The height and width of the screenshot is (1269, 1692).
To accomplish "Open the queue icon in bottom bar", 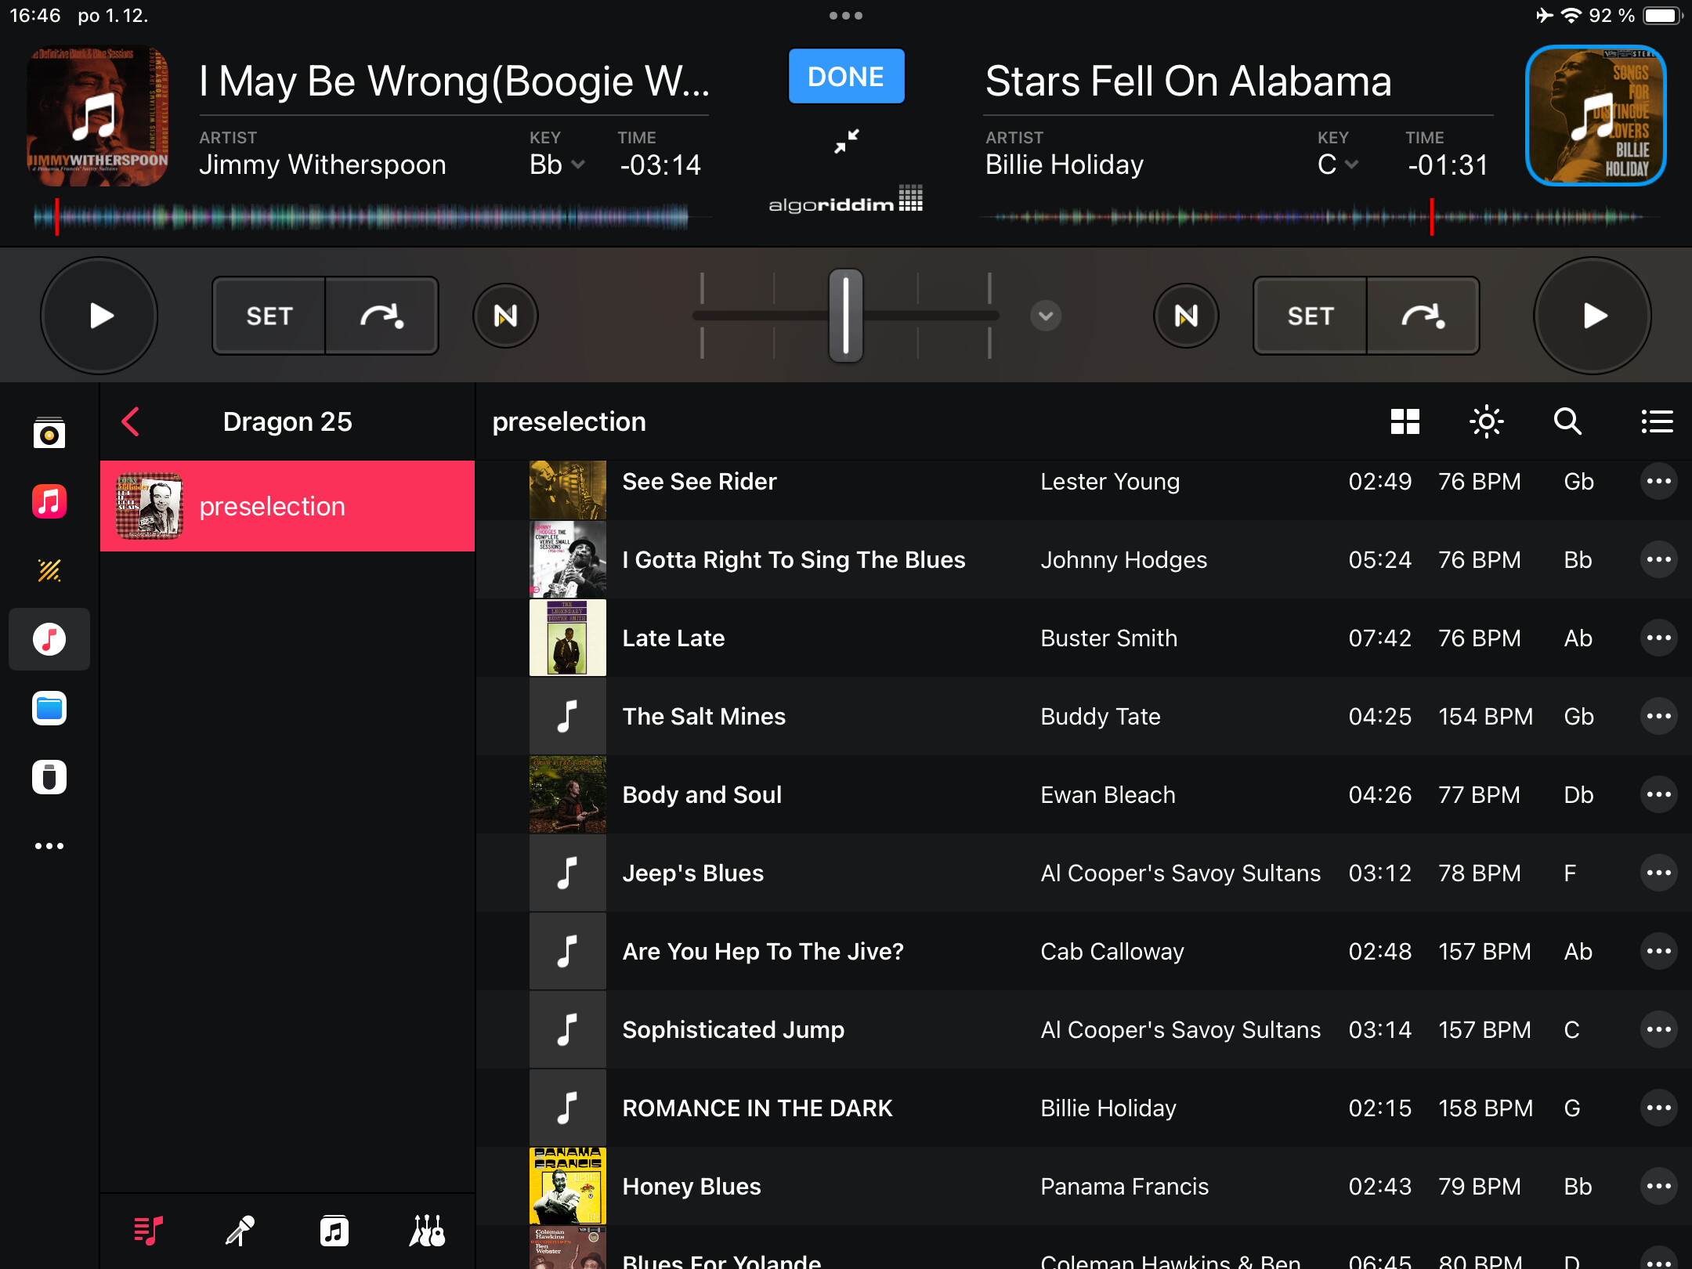I will pos(148,1231).
